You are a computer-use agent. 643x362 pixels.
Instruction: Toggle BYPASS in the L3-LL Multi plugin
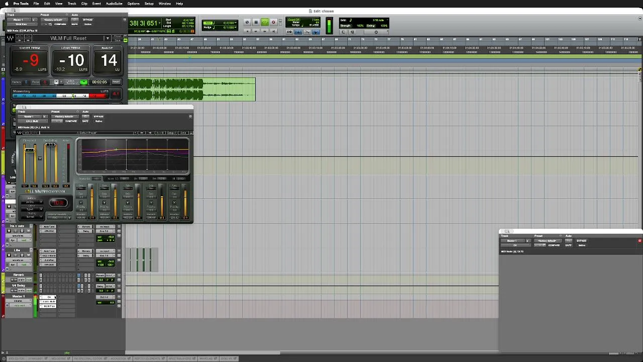(98, 117)
